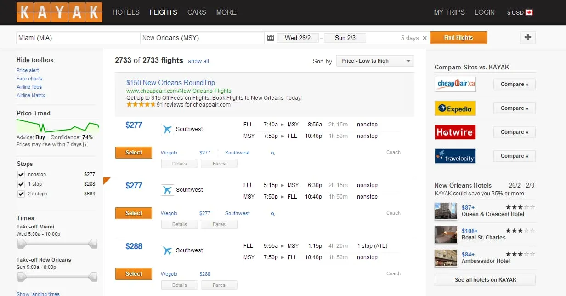The image size is (566, 296).
Task: Click the Travelocity logo
Action: (x=455, y=156)
